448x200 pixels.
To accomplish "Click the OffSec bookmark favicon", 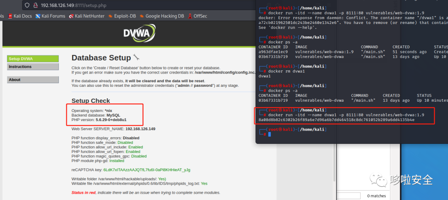I will (190, 16).
